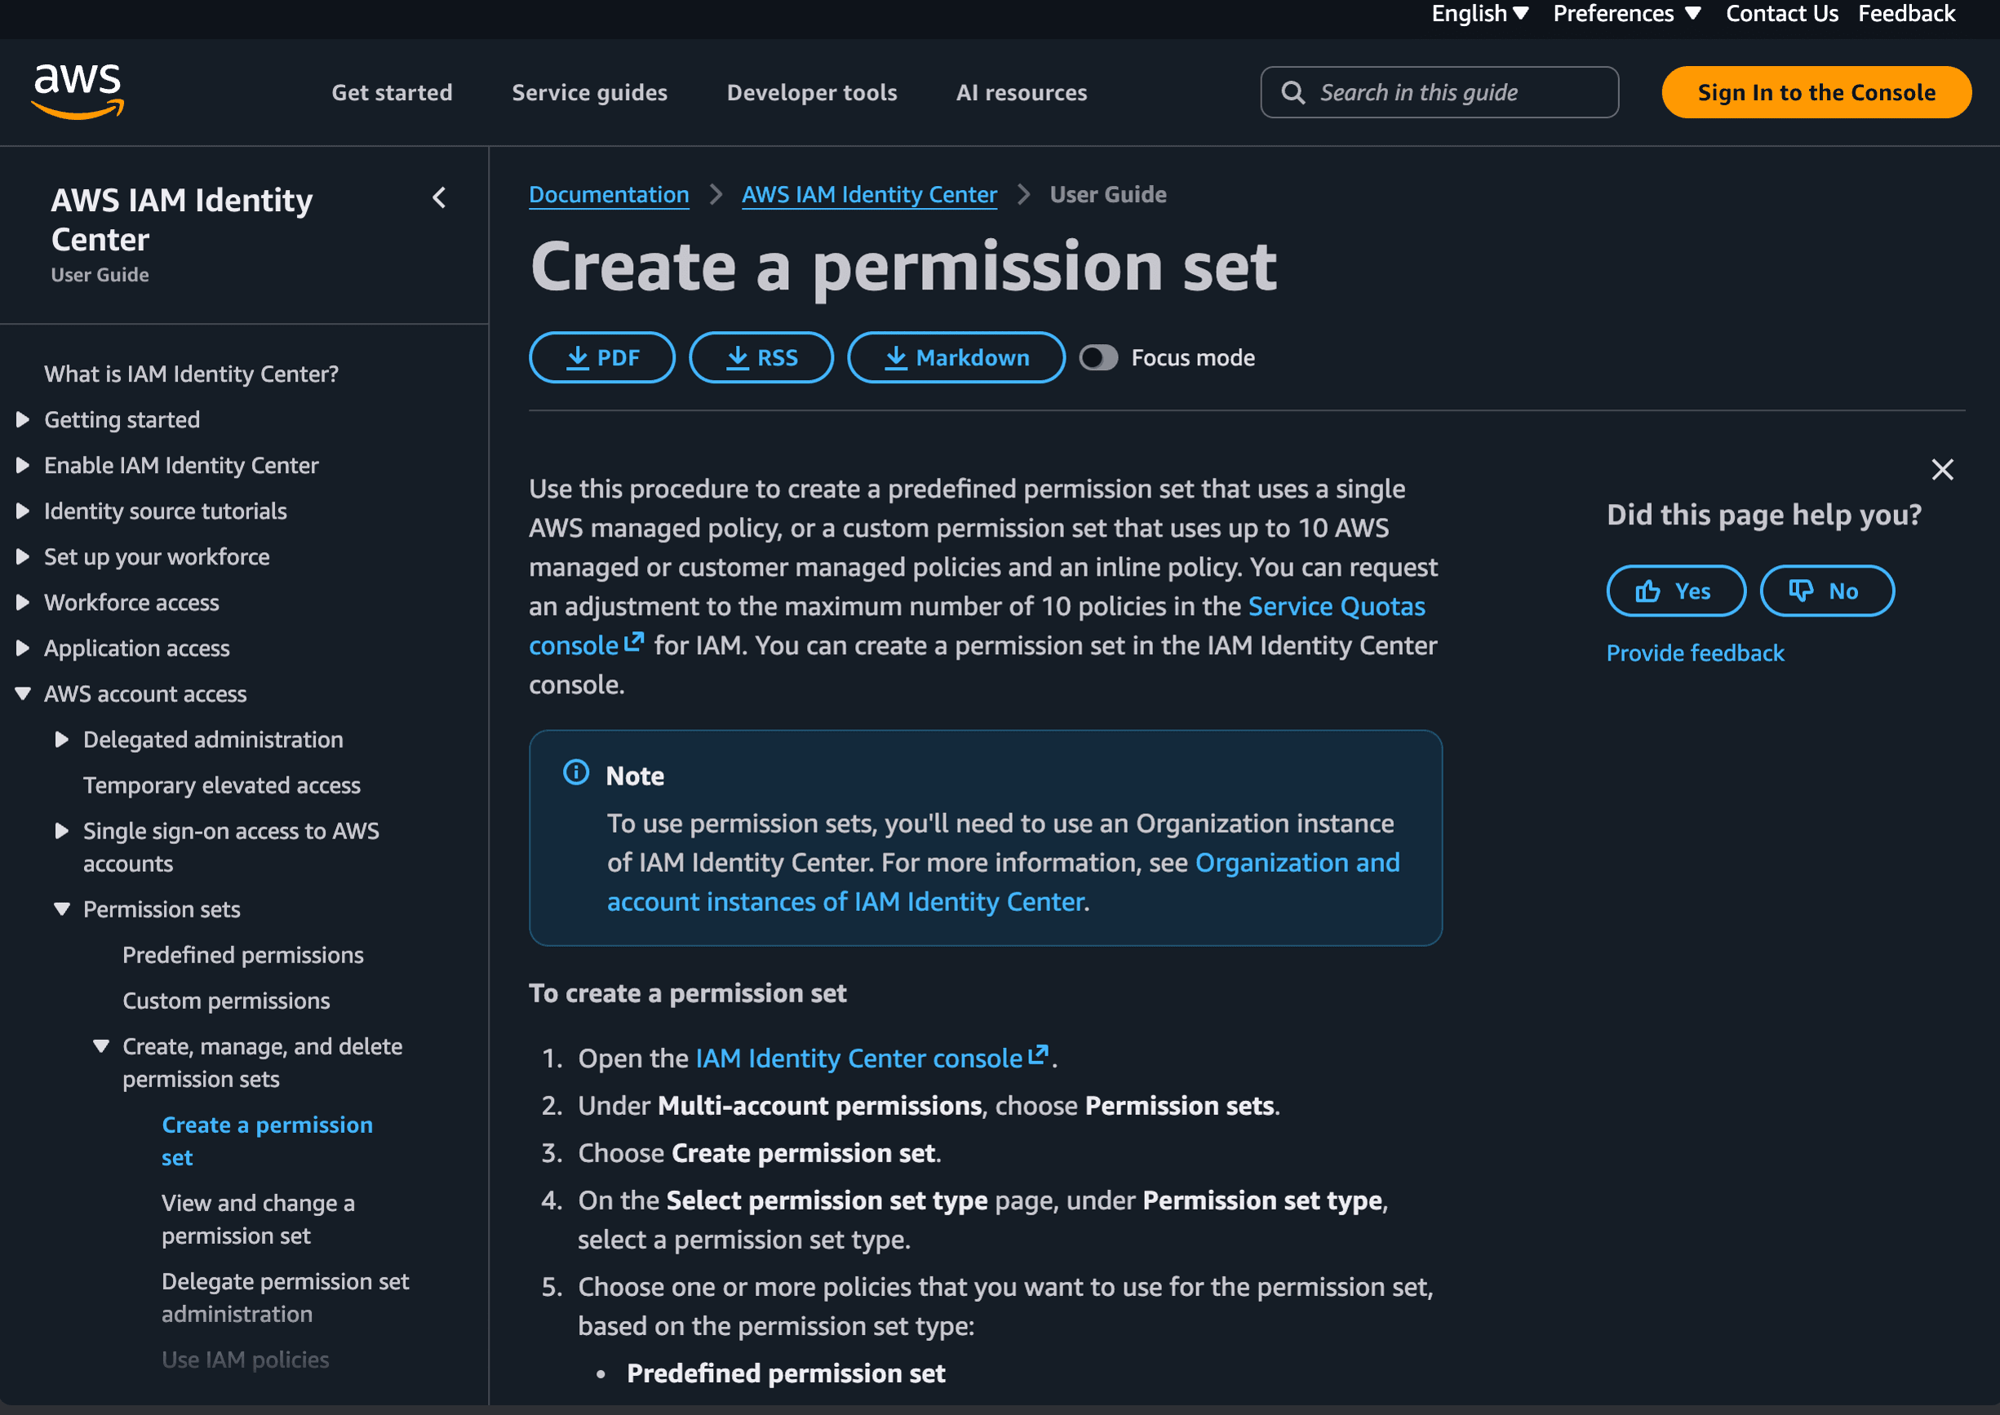Click AWS IAM Identity Center sidebar title
Viewport: 2000px width, 1415px height.
(x=181, y=219)
